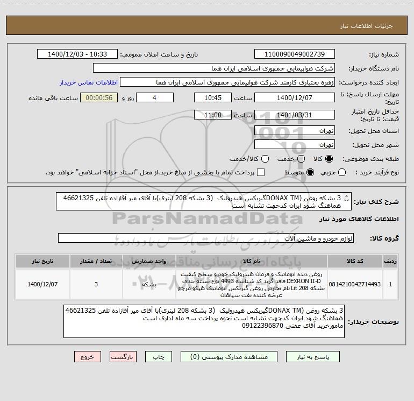Click the deadline time 10:45 field
The image size is (414, 401).
click(x=213, y=97)
